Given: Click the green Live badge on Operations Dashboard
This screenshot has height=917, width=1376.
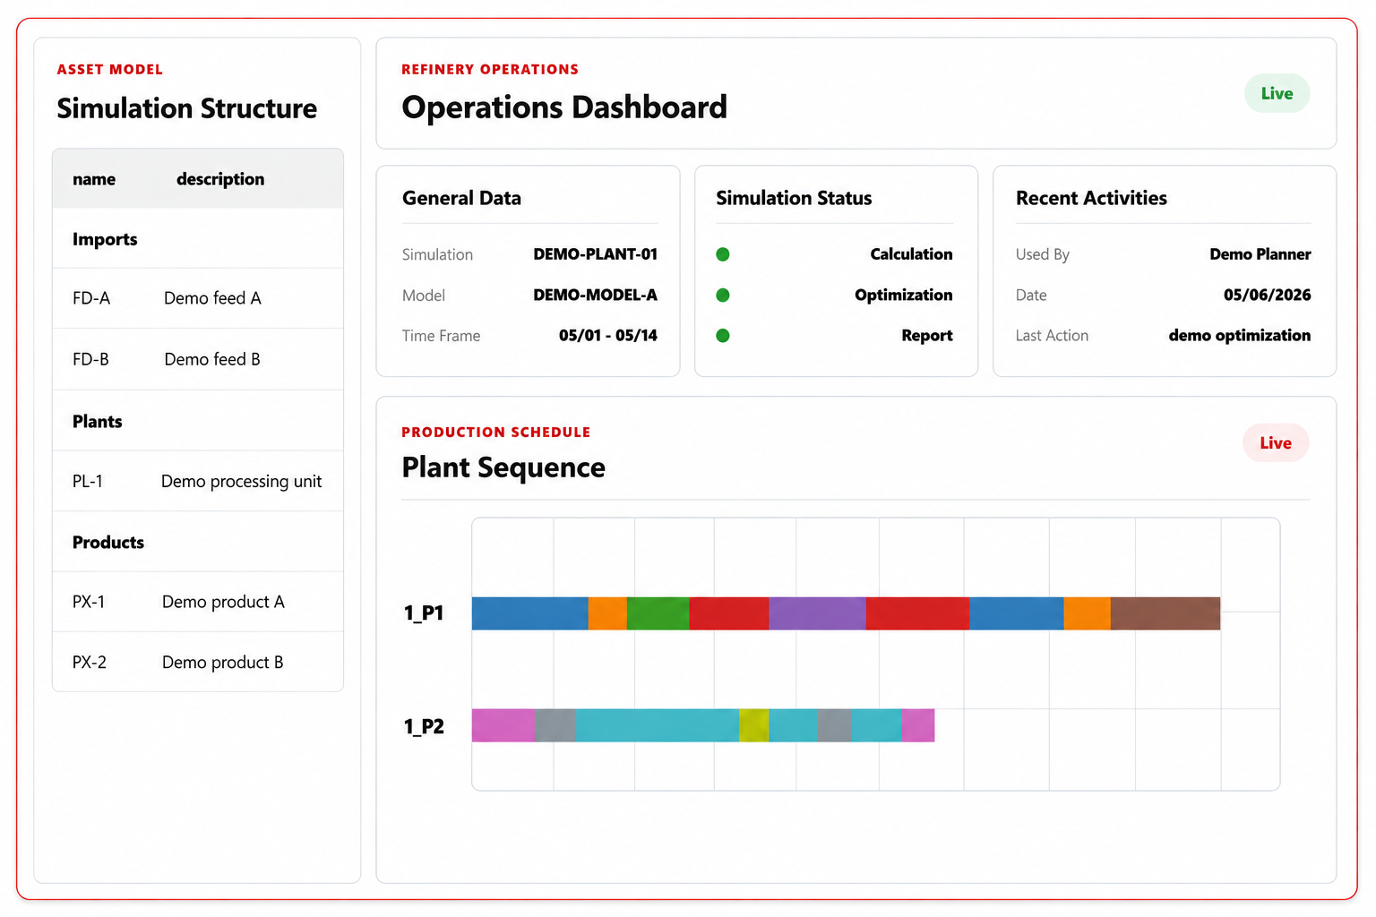Looking at the screenshot, I should click(x=1277, y=93).
